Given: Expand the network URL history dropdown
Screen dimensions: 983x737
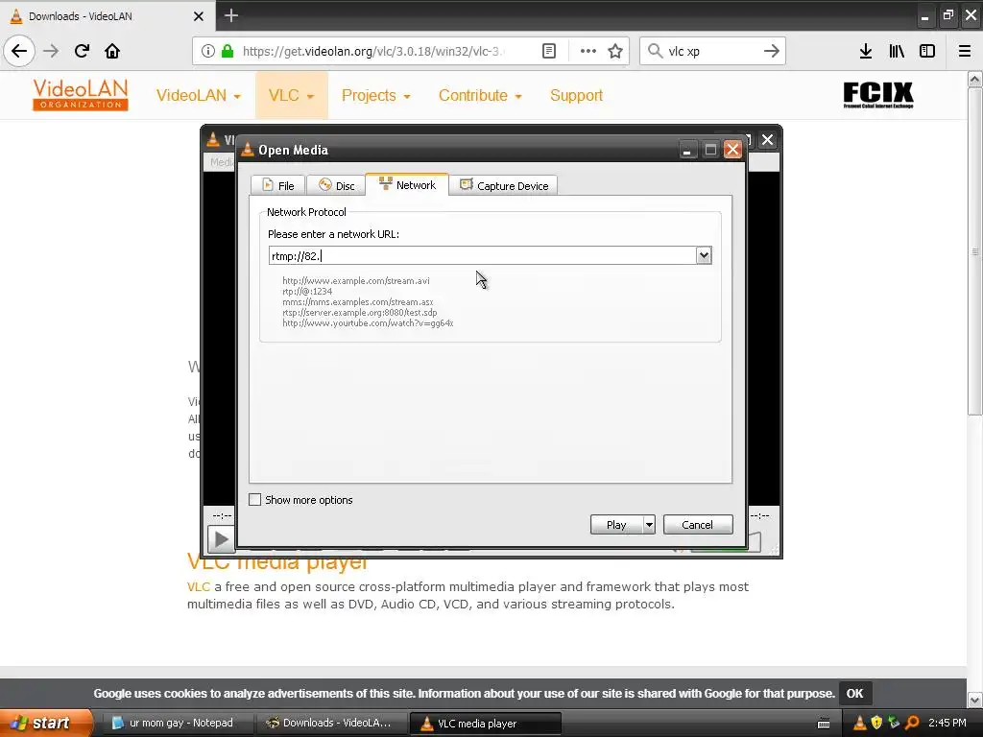Looking at the screenshot, I should point(704,255).
